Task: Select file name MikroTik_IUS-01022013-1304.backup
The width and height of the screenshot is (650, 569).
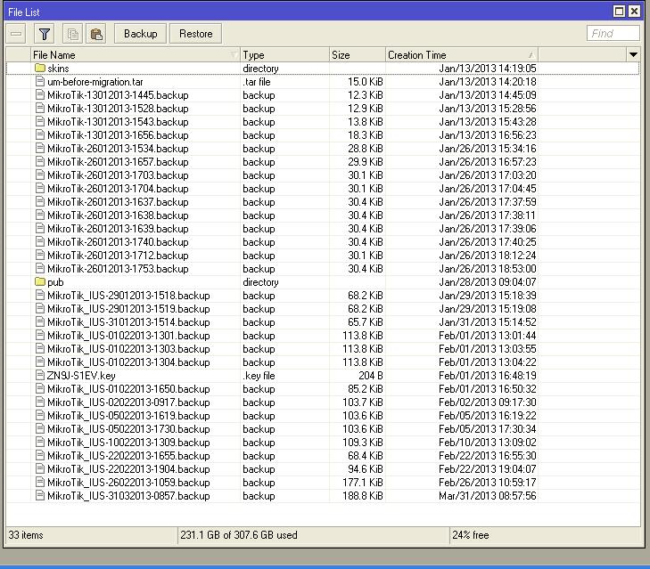Action: (x=128, y=362)
